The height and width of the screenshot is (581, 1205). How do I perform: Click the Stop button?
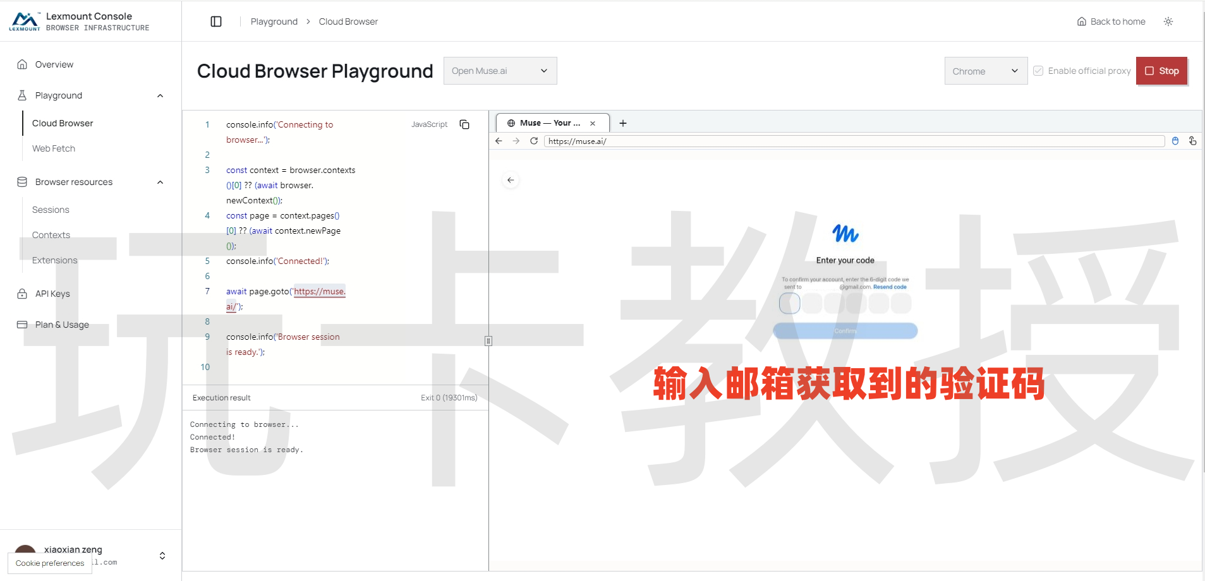(1162, 71)
